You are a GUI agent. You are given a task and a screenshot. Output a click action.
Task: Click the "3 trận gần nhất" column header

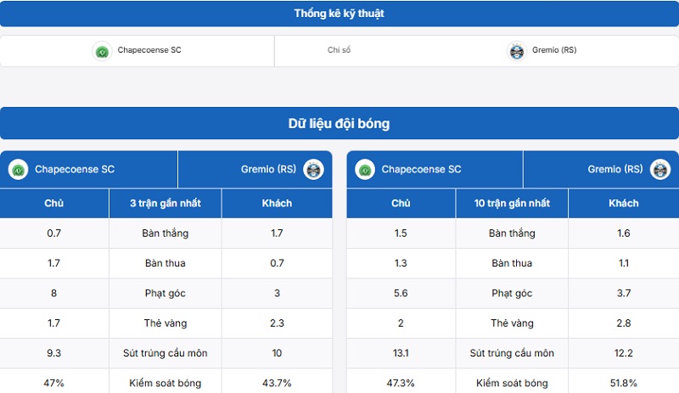pos(166,204)
